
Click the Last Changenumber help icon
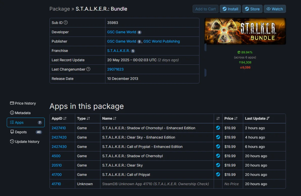point(88,69)
